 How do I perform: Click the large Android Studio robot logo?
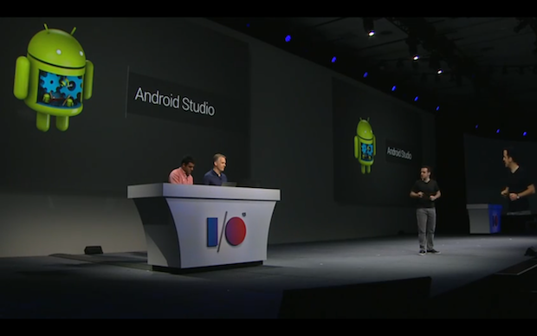54,78
